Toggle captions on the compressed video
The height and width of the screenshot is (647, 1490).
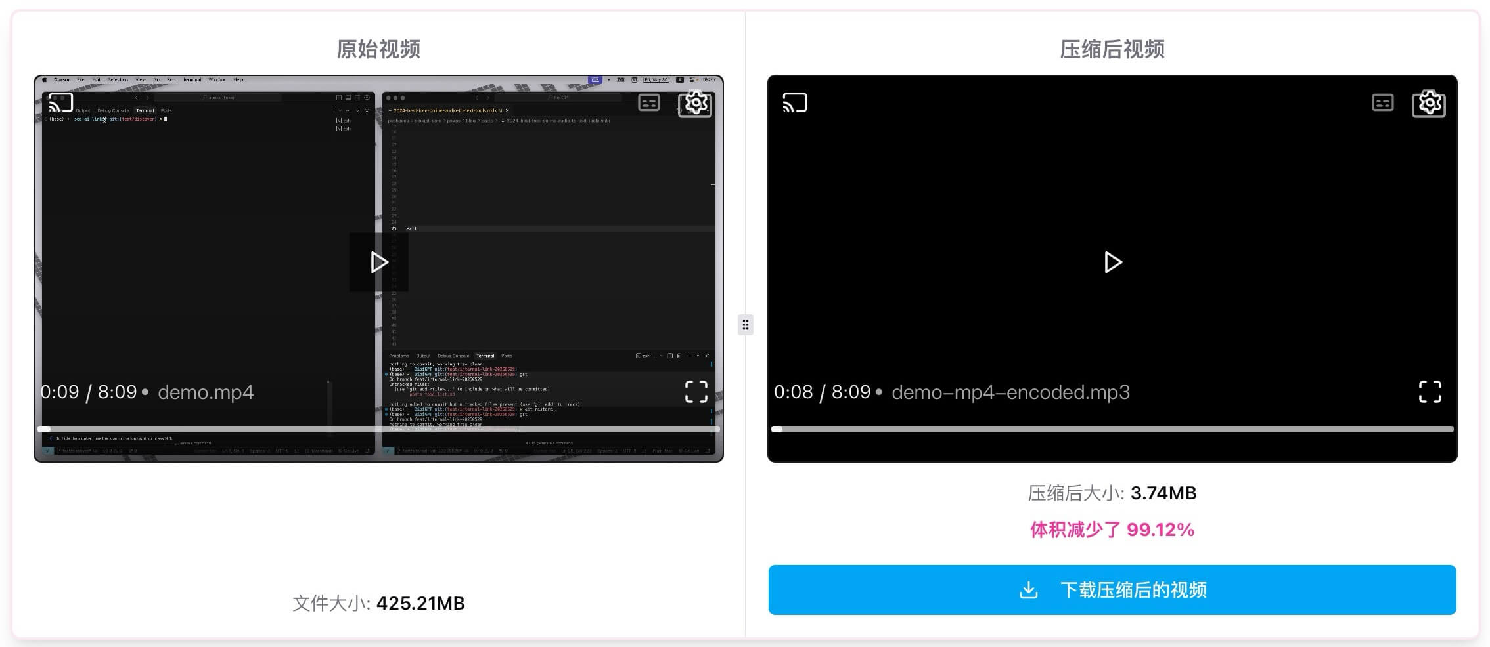(1382, 103)
